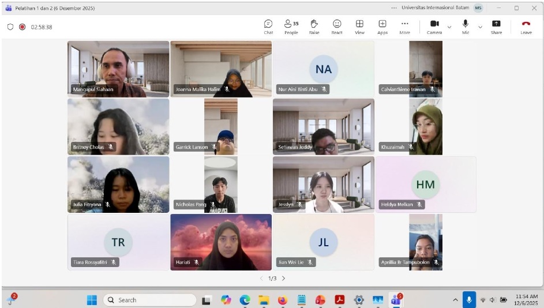The image size is (544, 308).
Task: Go to next participant page
Action: [283, 278]
